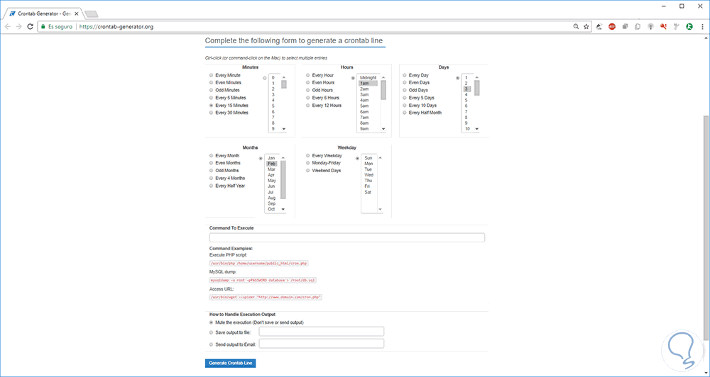
Task: Choose the Every Hour radio button
Action: click(x=308, y=76)
